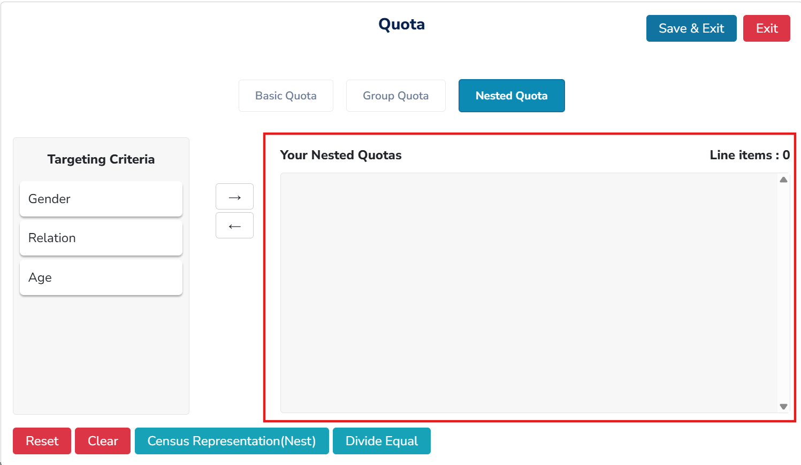Select the Nested Quota tab

point(511,96)
